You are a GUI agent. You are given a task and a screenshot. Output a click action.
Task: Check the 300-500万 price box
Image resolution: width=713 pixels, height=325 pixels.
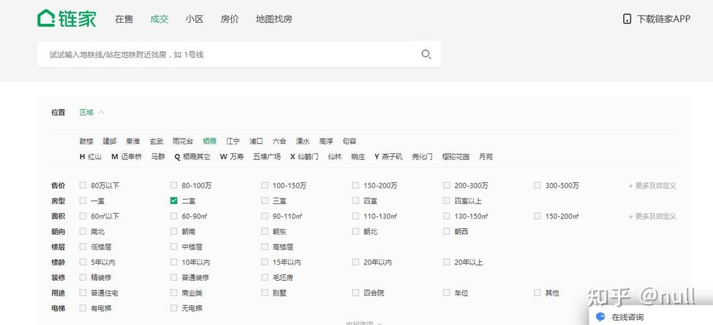538,185
